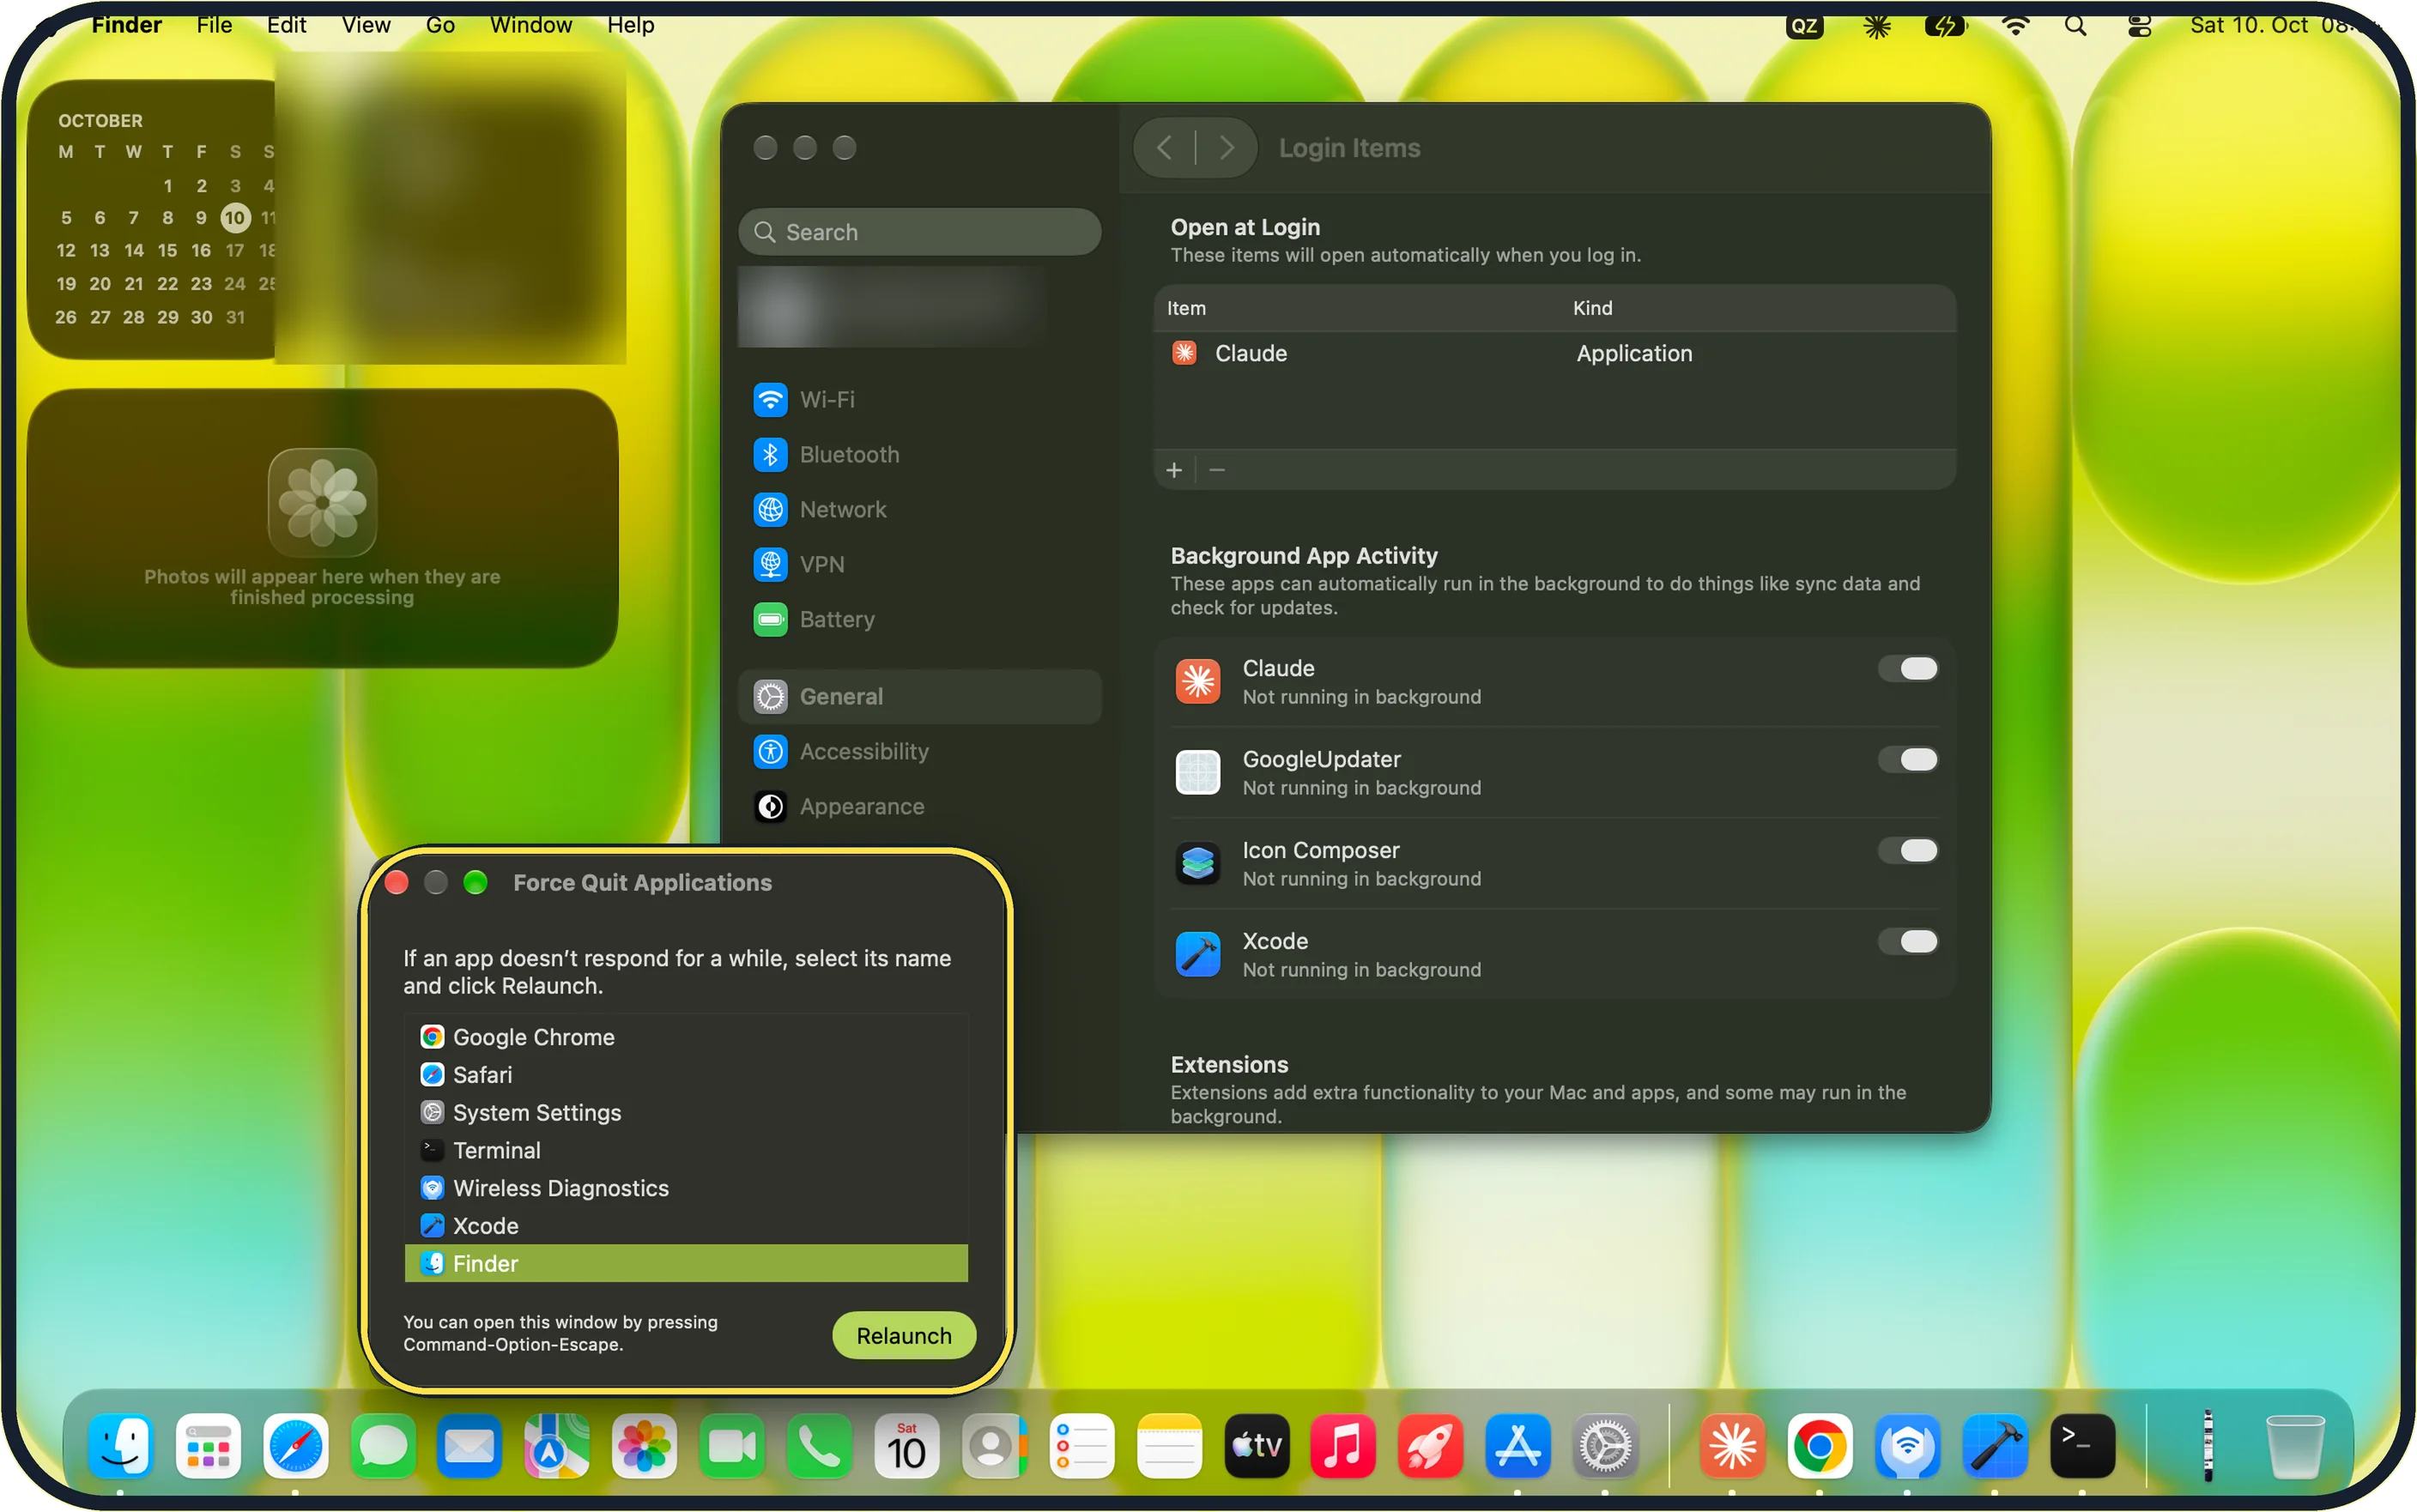
Task: Open the rocket app in Dock
Action: pyautogui.click(x=1431, y=1446)
